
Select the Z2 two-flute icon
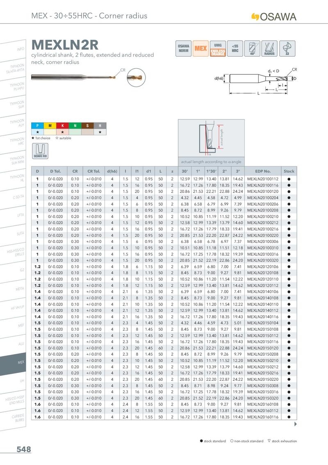[x=287, y=48]
